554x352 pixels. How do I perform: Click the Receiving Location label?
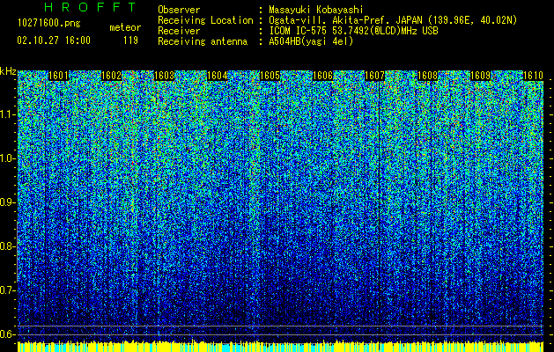205,20
